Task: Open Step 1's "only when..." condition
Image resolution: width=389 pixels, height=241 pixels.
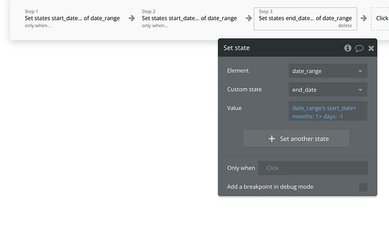Action: (x=38, y=25)
